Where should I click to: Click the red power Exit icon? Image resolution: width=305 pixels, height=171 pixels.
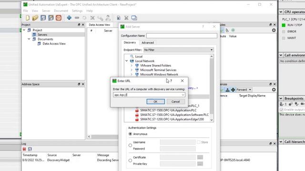tap(59, 18)
